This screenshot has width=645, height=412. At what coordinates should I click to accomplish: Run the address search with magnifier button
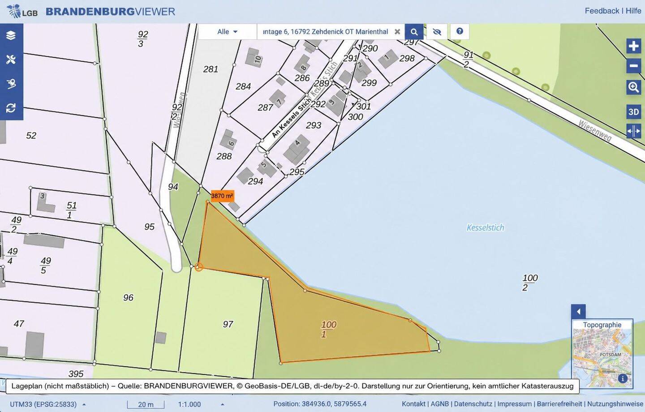click(414, 32)
